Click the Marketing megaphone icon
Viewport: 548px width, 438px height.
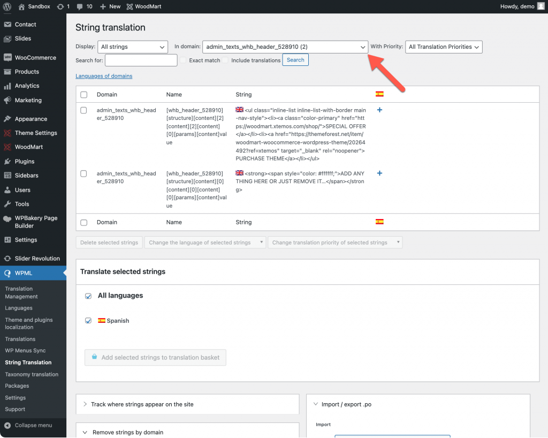coord(7,100)
